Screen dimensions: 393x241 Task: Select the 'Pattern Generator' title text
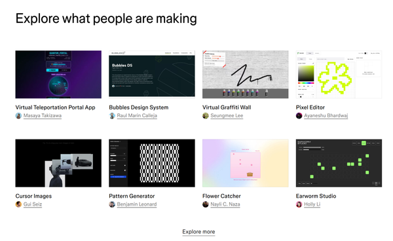click(132, 196)
